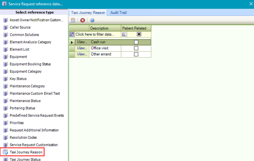Click the New record toolbar icon
This screenshot has width=254, height=161.
pyautogui.click(x=73, y=21)
